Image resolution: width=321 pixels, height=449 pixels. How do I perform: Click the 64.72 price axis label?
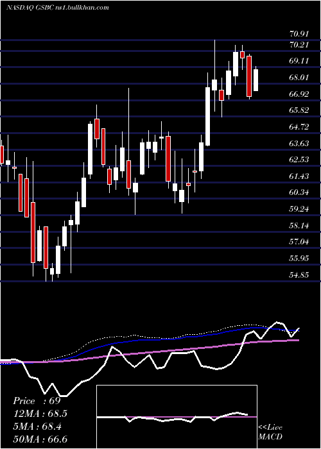coord(299,126)
